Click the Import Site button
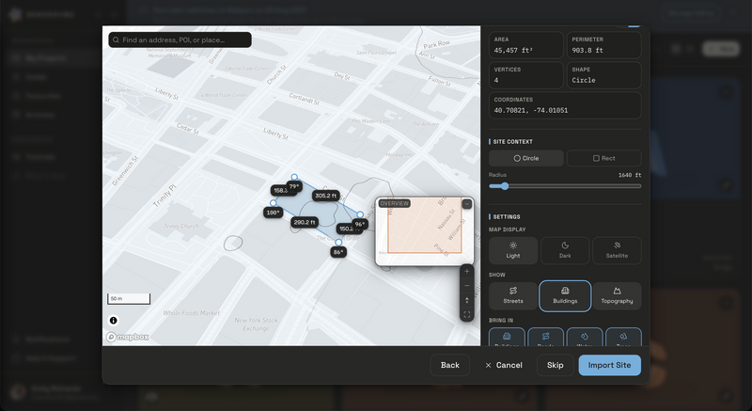752x411 pixels. coord(609,365)
